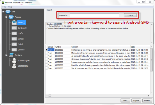Open the Help menu
Viewport: 155px width, 105px height.
(10, 7)
